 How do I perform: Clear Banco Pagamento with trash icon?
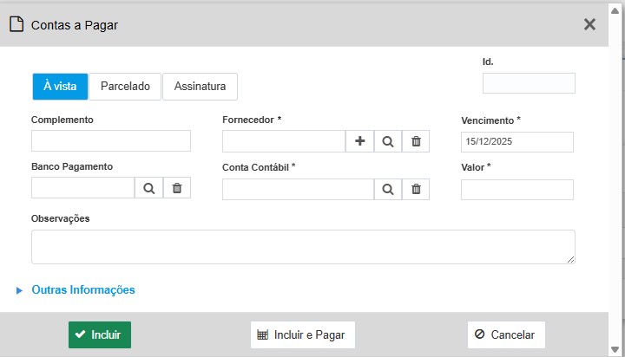(177, 188)
